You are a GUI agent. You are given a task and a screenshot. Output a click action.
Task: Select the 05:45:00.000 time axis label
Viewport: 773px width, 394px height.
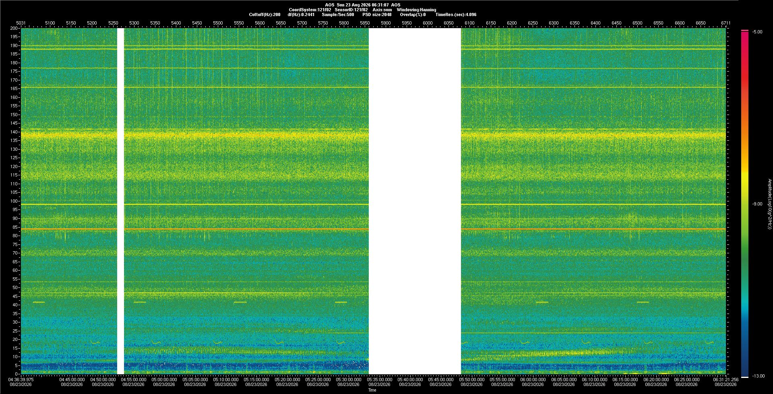[x=441, y=379]
